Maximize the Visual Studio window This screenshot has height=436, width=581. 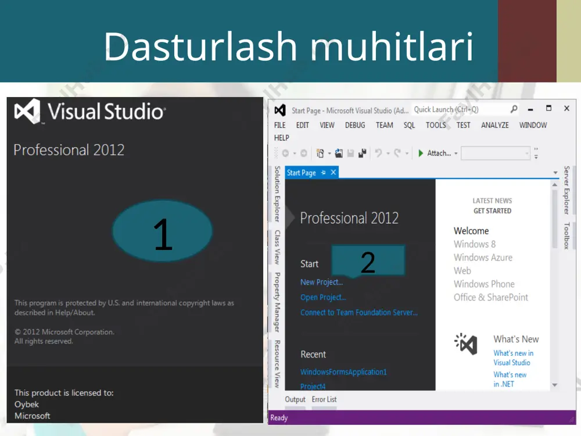point(549,108)
